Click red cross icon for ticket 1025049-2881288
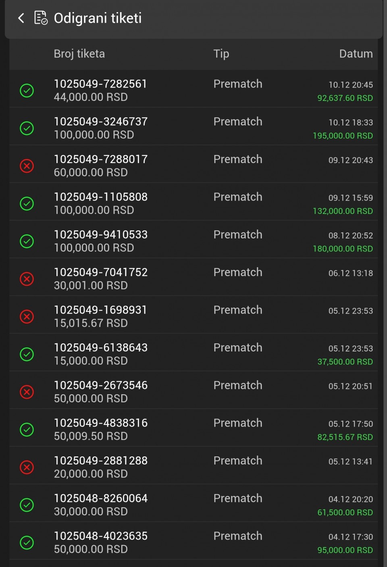The width and height of the screenshot is (387, 567). point(27,467)
